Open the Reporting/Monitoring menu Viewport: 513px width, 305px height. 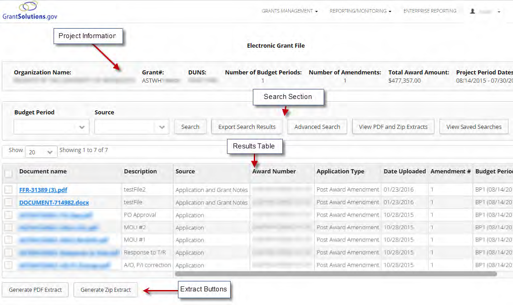(360, 11)
